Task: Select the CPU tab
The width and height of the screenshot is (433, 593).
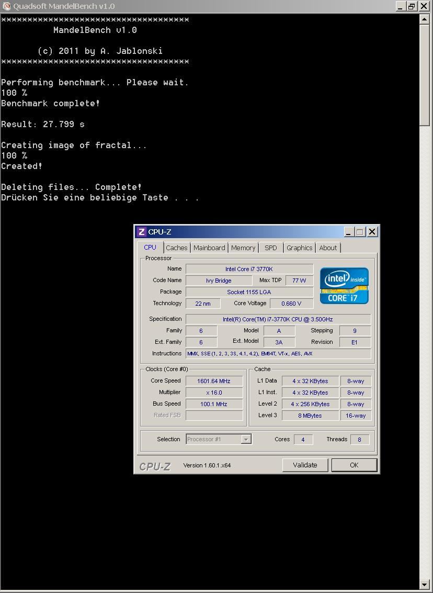Action: click(x=150, y=247)
